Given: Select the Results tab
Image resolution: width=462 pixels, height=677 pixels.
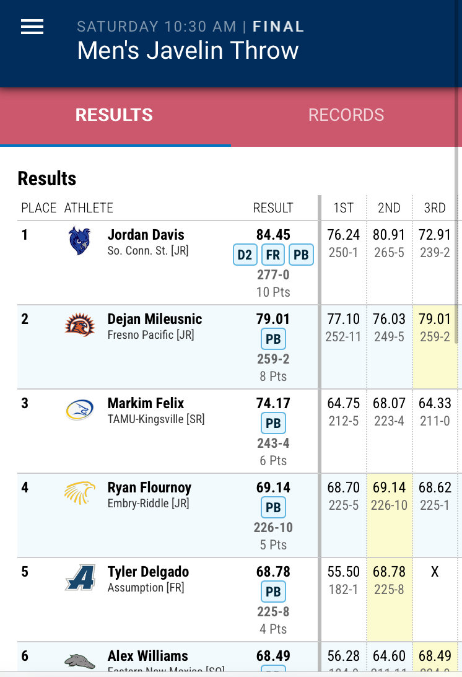Looking at the screenshot, I should tap(115, 115).
